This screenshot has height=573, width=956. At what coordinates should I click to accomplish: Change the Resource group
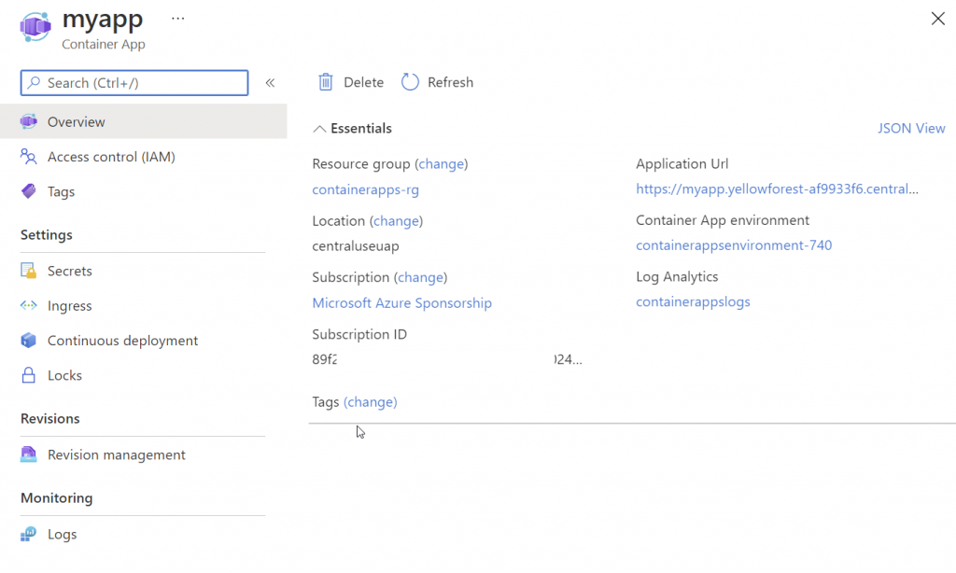(x=442, y=164)
